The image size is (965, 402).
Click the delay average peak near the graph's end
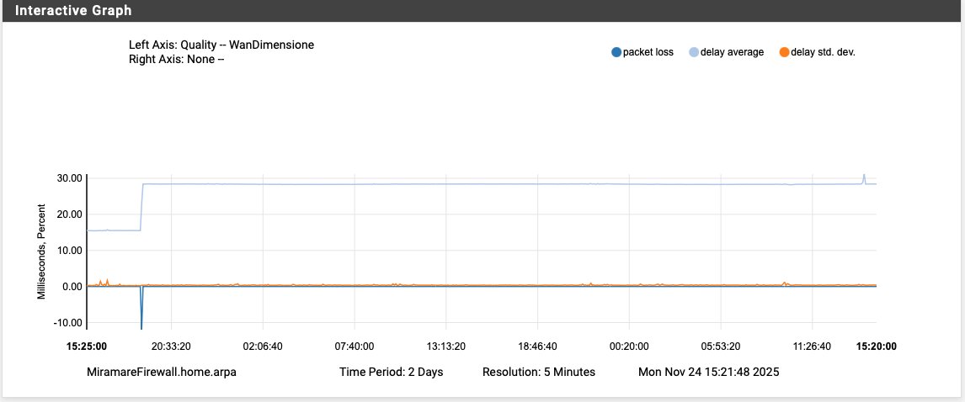tap(864, 177)
